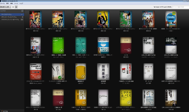Click the Kindle Store shopping cart icon
Screen dimensions: 189x112
tap(154, 7)
